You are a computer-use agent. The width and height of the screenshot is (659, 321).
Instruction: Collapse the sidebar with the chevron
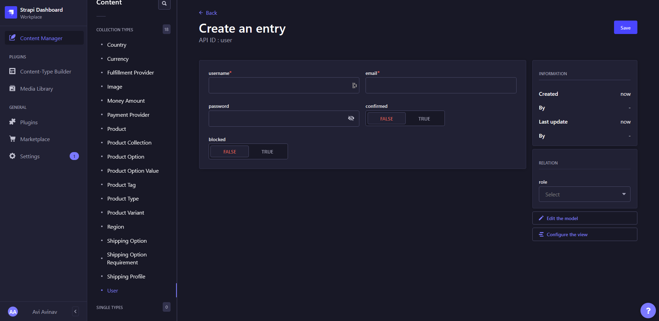click(75, 311)
